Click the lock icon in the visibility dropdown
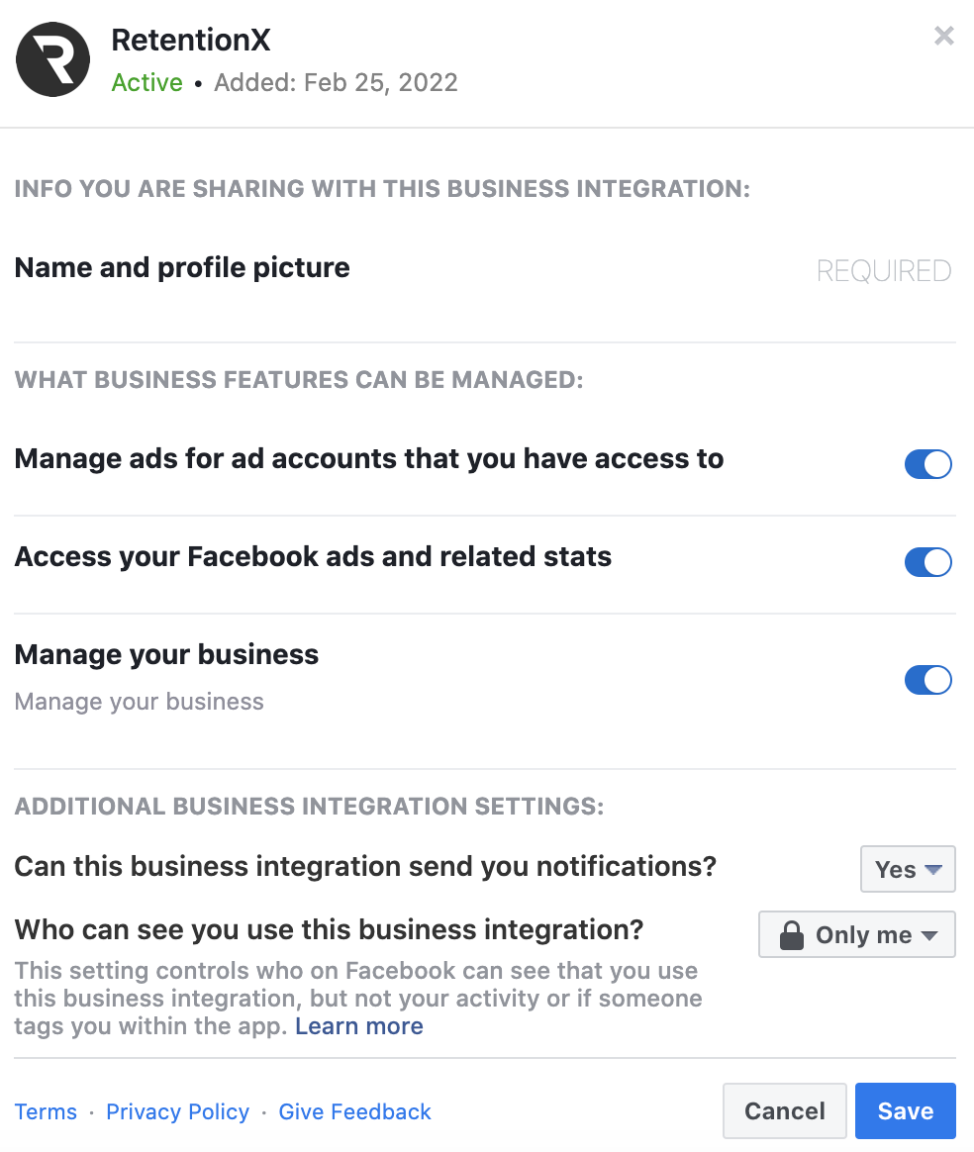 tap(791, 933)
